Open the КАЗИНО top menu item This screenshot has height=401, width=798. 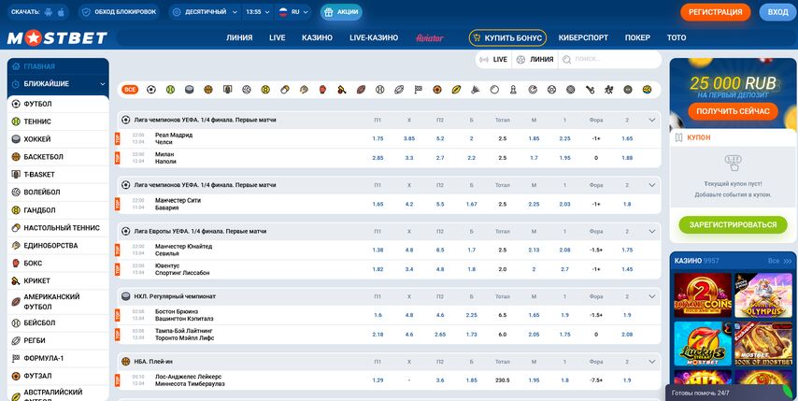[317, 37]
